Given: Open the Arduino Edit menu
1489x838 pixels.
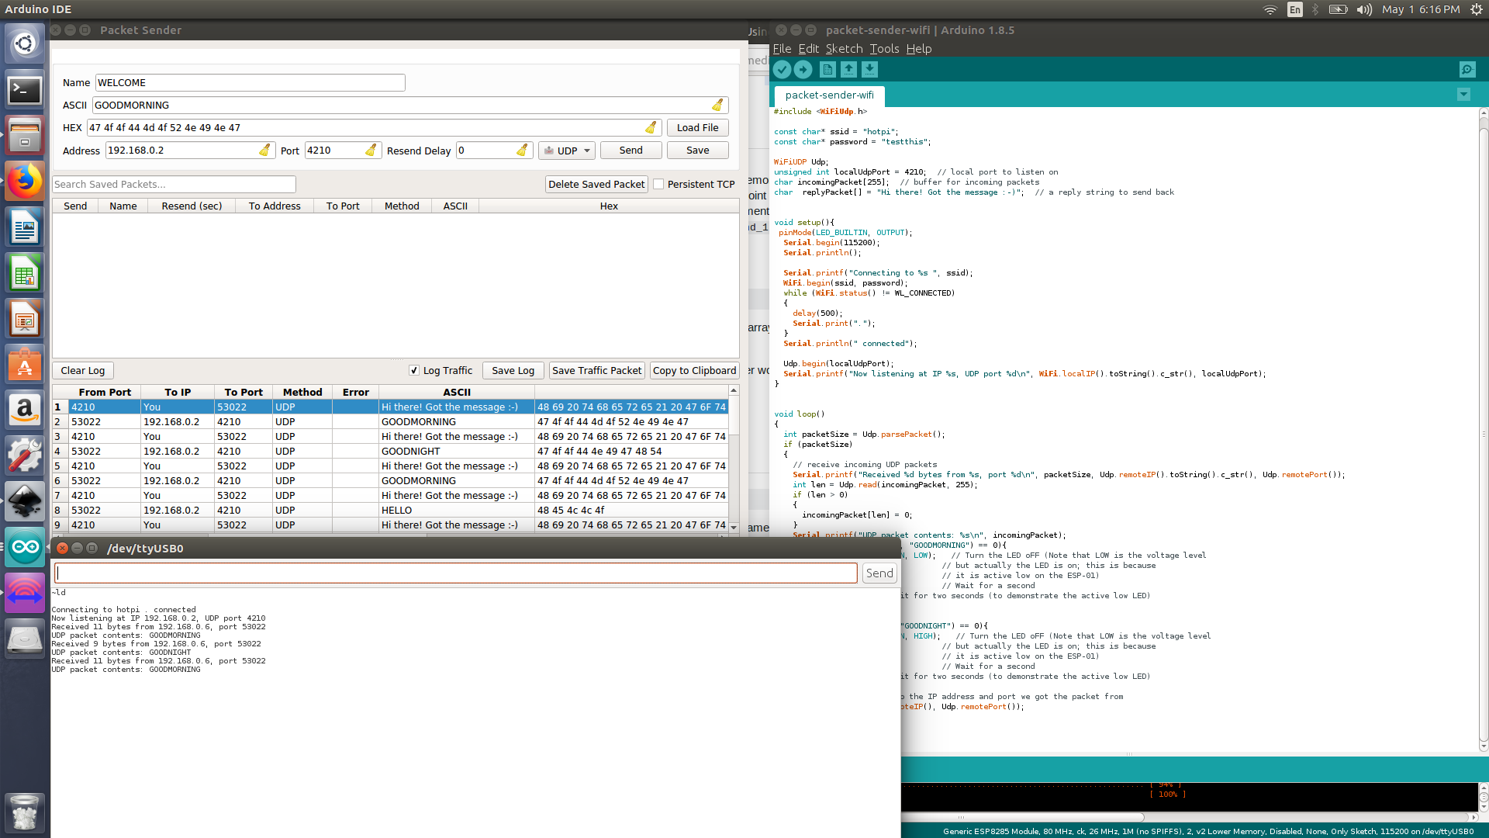Looking at the screenshot, I should [x=808, y=48].
